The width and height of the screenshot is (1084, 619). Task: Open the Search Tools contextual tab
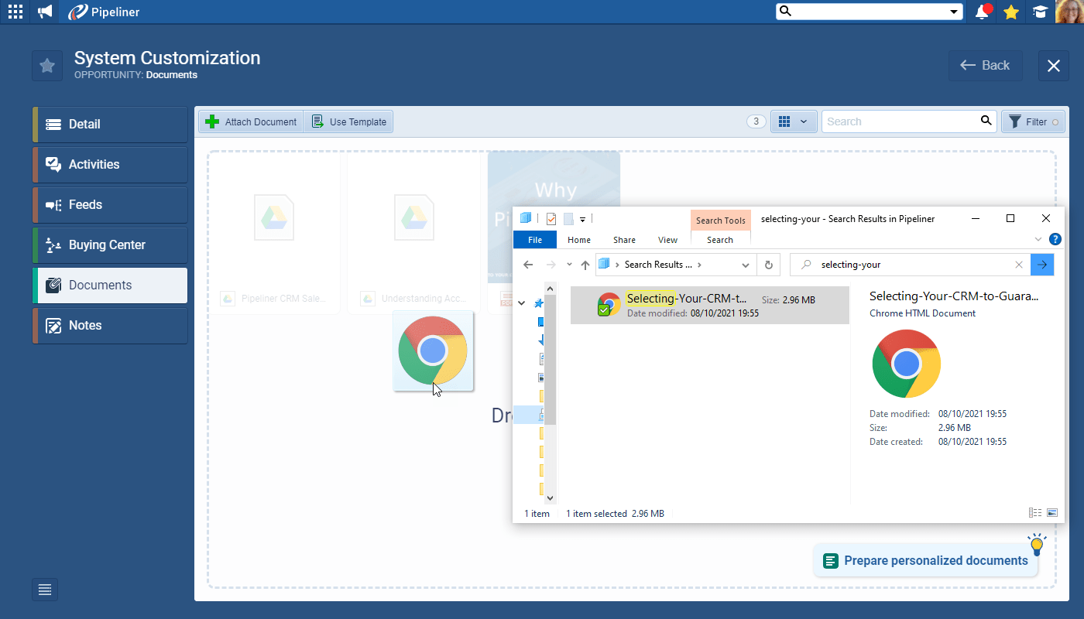[x=720, y=220]
